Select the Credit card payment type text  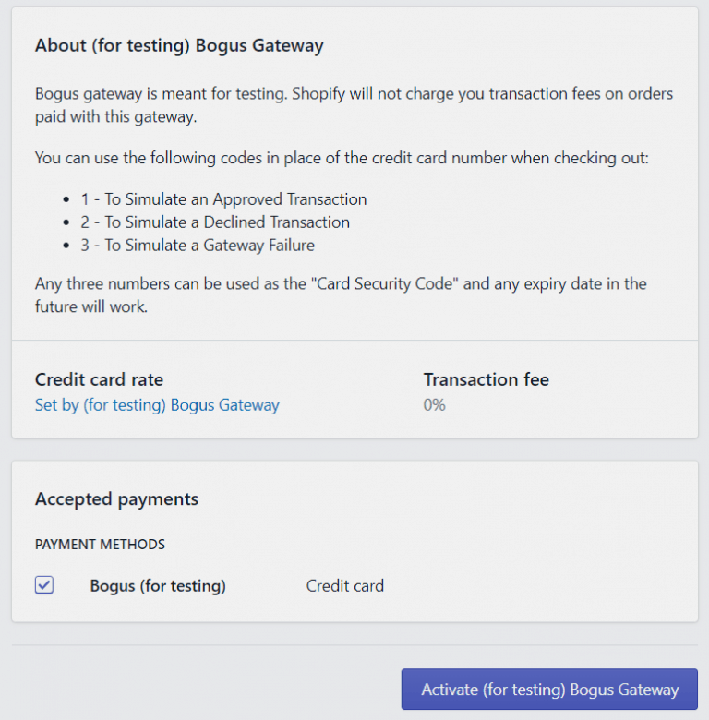pos(344,585)
